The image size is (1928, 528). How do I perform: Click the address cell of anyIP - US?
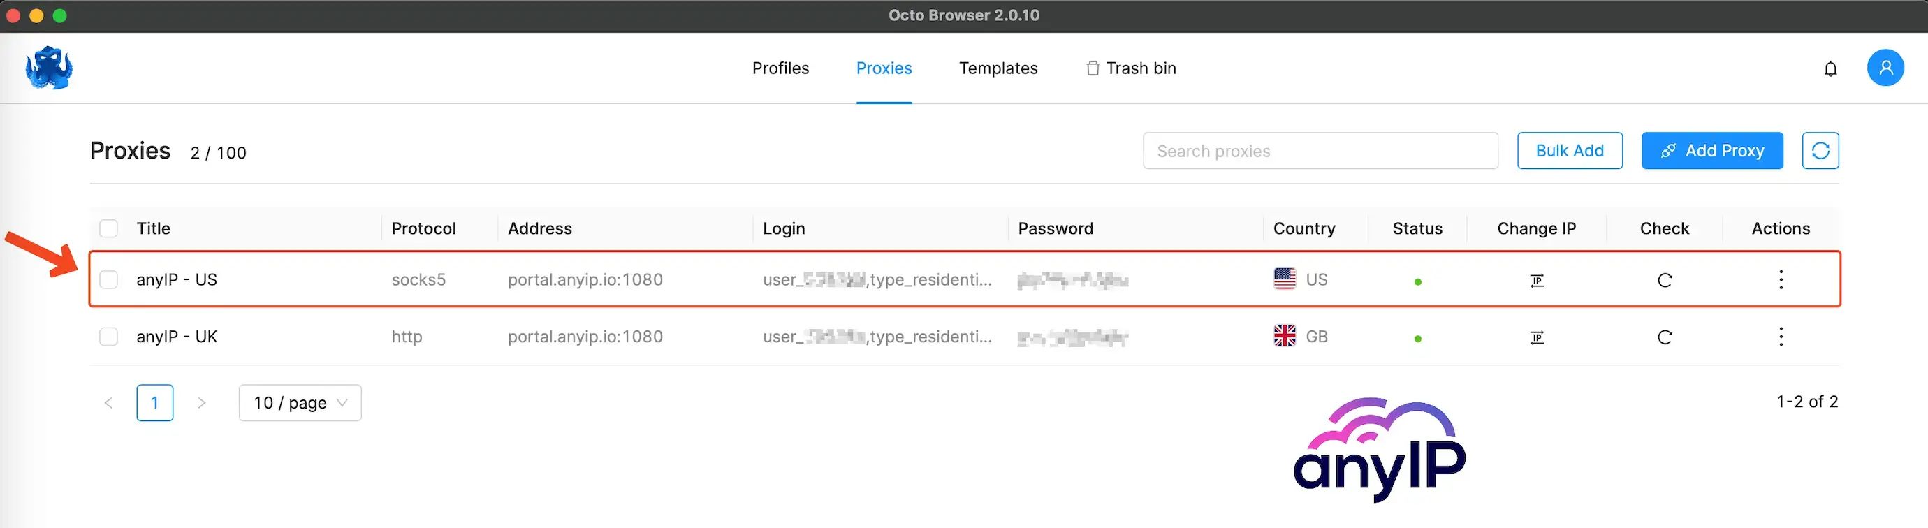click(x=585, y=279)
